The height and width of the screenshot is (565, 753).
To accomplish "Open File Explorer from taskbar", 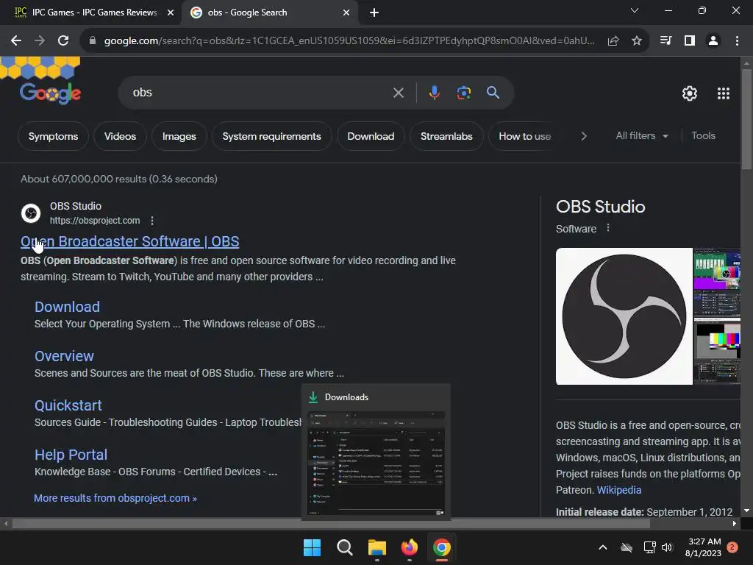I will pyautogui.click(x=377, y=547).
